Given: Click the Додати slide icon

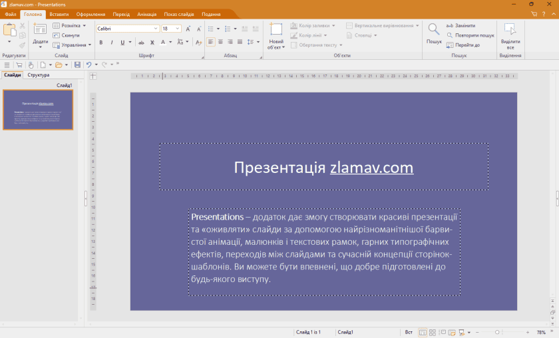Looking at the screenshot, I should tap(40, 29).
